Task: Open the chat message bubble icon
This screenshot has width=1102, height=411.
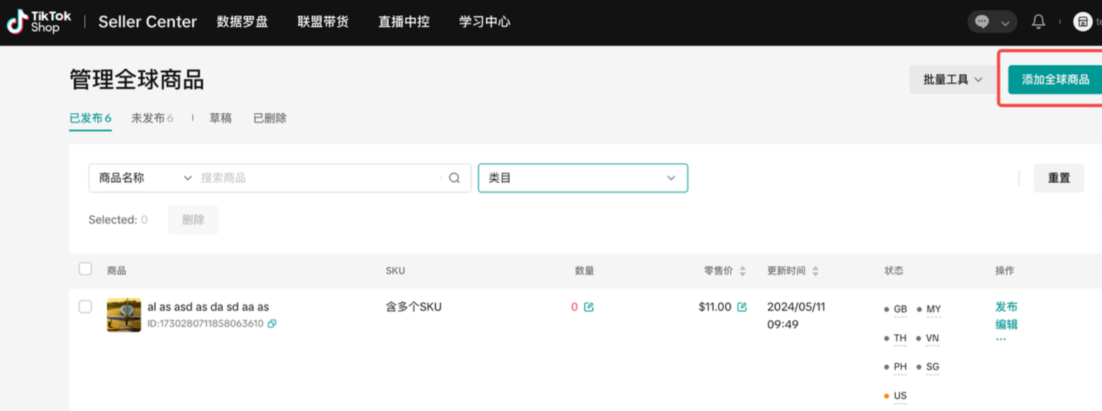Action: 982,22
